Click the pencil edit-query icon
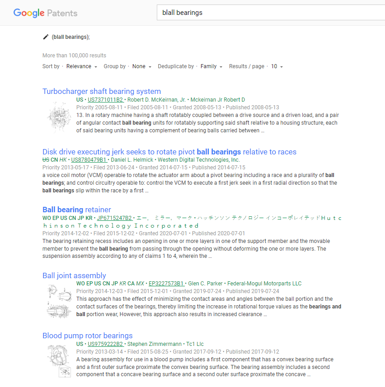The height and width of the screenshot is (387, 385). [x=45, y=37]
